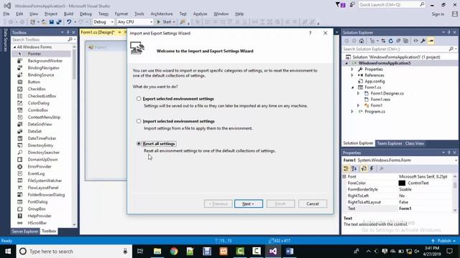Image resolution: width=460 pixels, height=258 pixels.
Task: Click the Next button in wizard
Action: click(249, 204)
